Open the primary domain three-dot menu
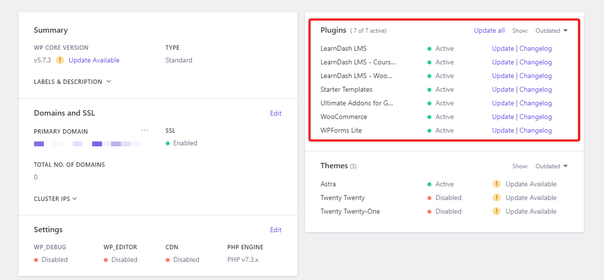This screenshot has height=280, width=604. (145, 130)
